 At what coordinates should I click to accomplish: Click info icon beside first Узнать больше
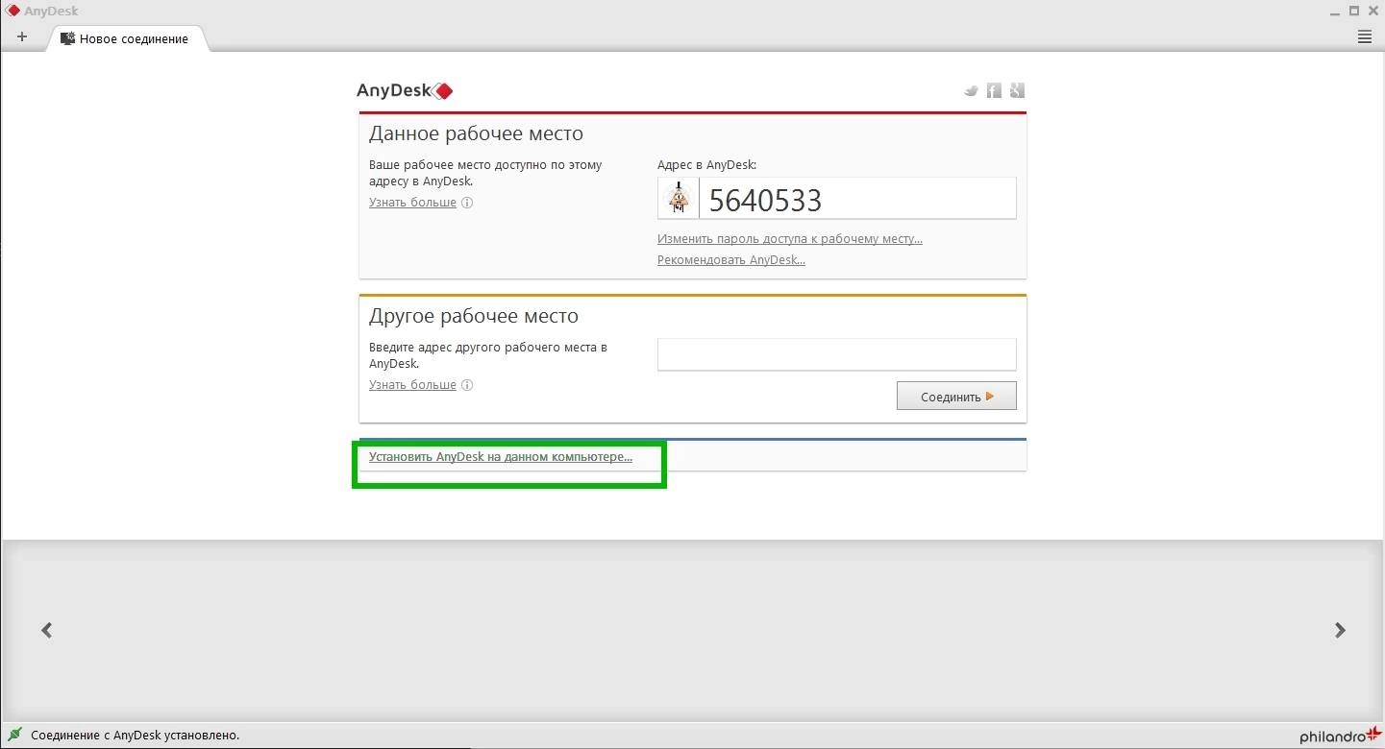pos(467,203)
